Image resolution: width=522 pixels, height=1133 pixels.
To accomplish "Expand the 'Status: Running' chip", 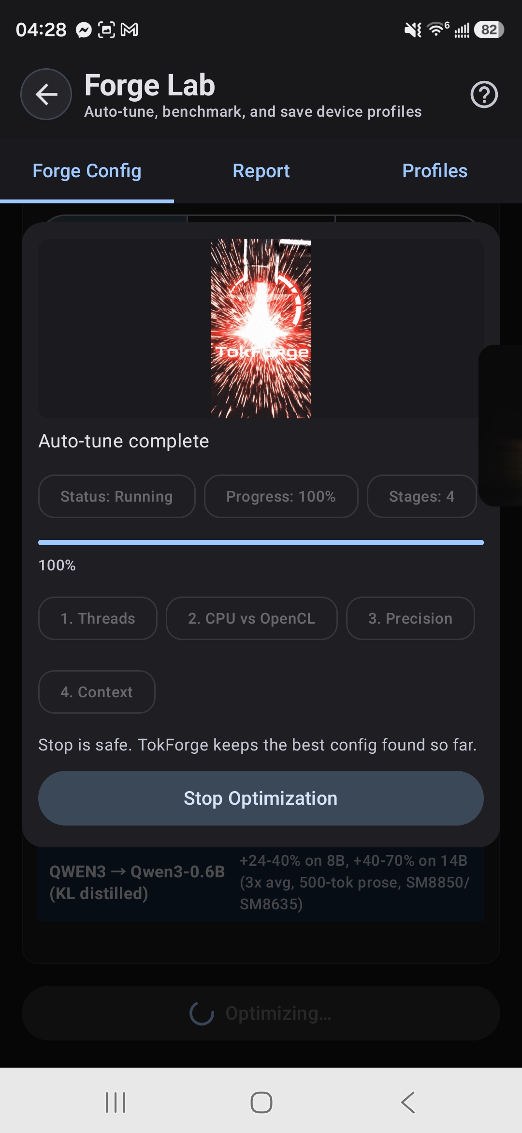I will coord(116,496).
